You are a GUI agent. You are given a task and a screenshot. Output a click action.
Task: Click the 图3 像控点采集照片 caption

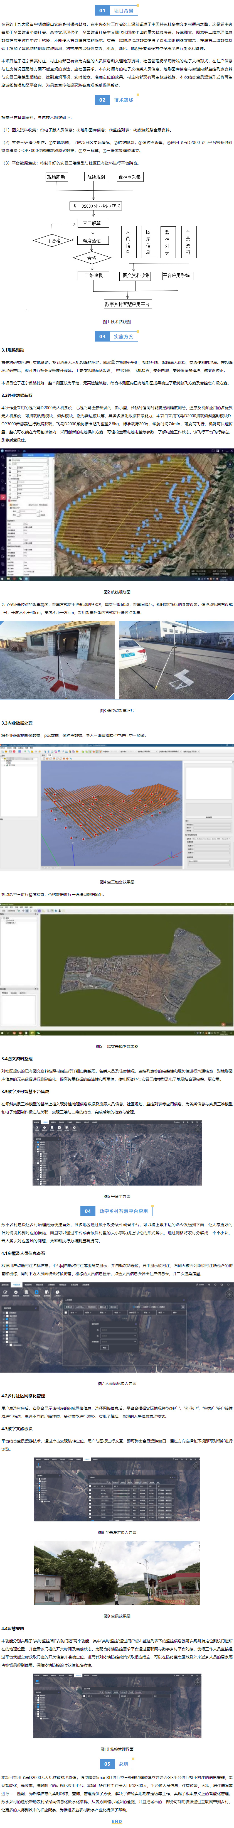click(x=117, y=710)
